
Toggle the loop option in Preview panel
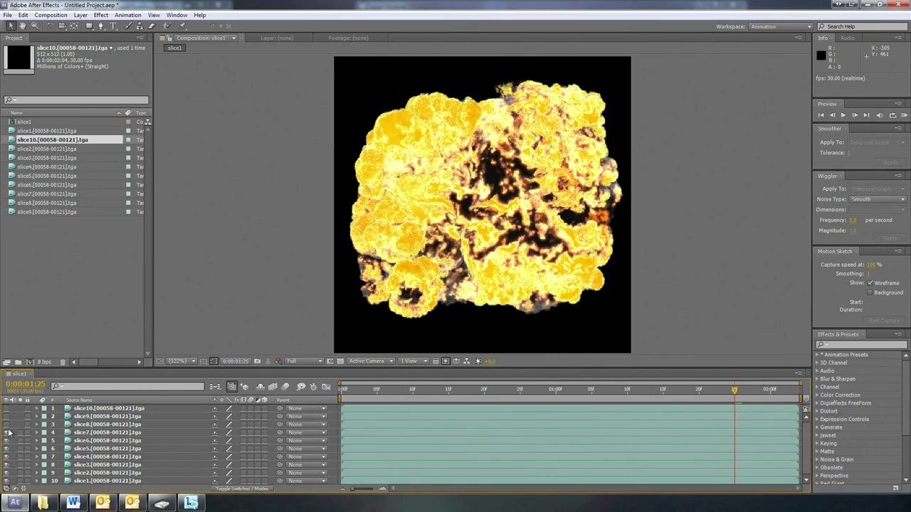892,115
